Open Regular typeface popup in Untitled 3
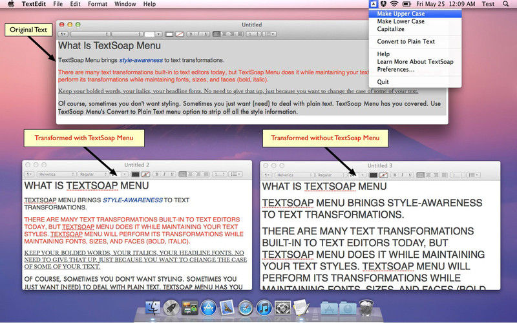Screen dimensions: 517x323 331,175
